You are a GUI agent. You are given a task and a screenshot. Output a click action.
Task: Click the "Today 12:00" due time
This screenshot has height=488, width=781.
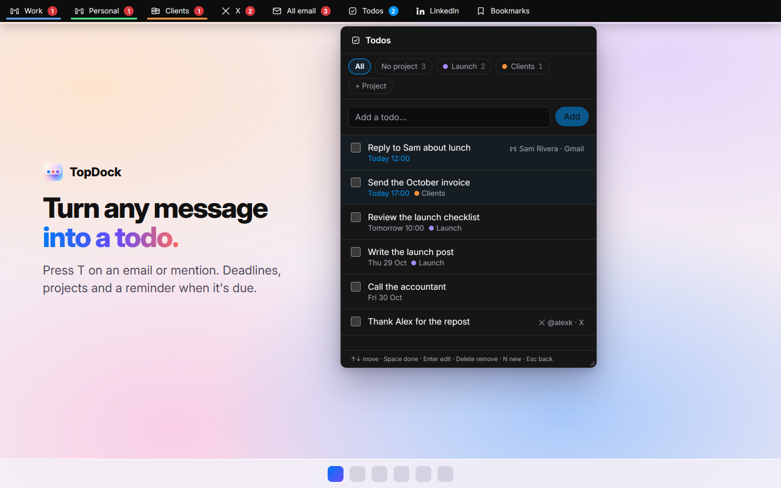click(x=389, y=159)
